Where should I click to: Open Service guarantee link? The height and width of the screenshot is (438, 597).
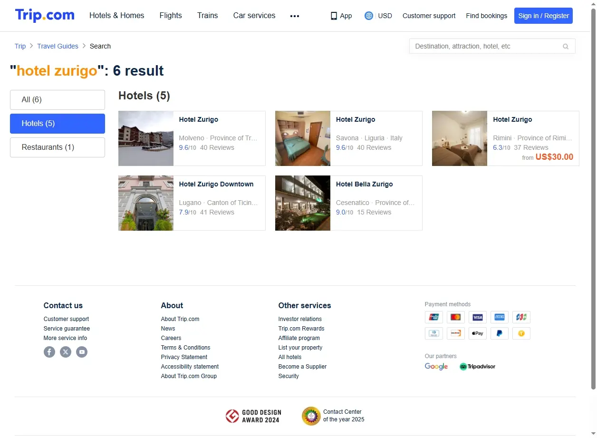(x=67, y=329)
